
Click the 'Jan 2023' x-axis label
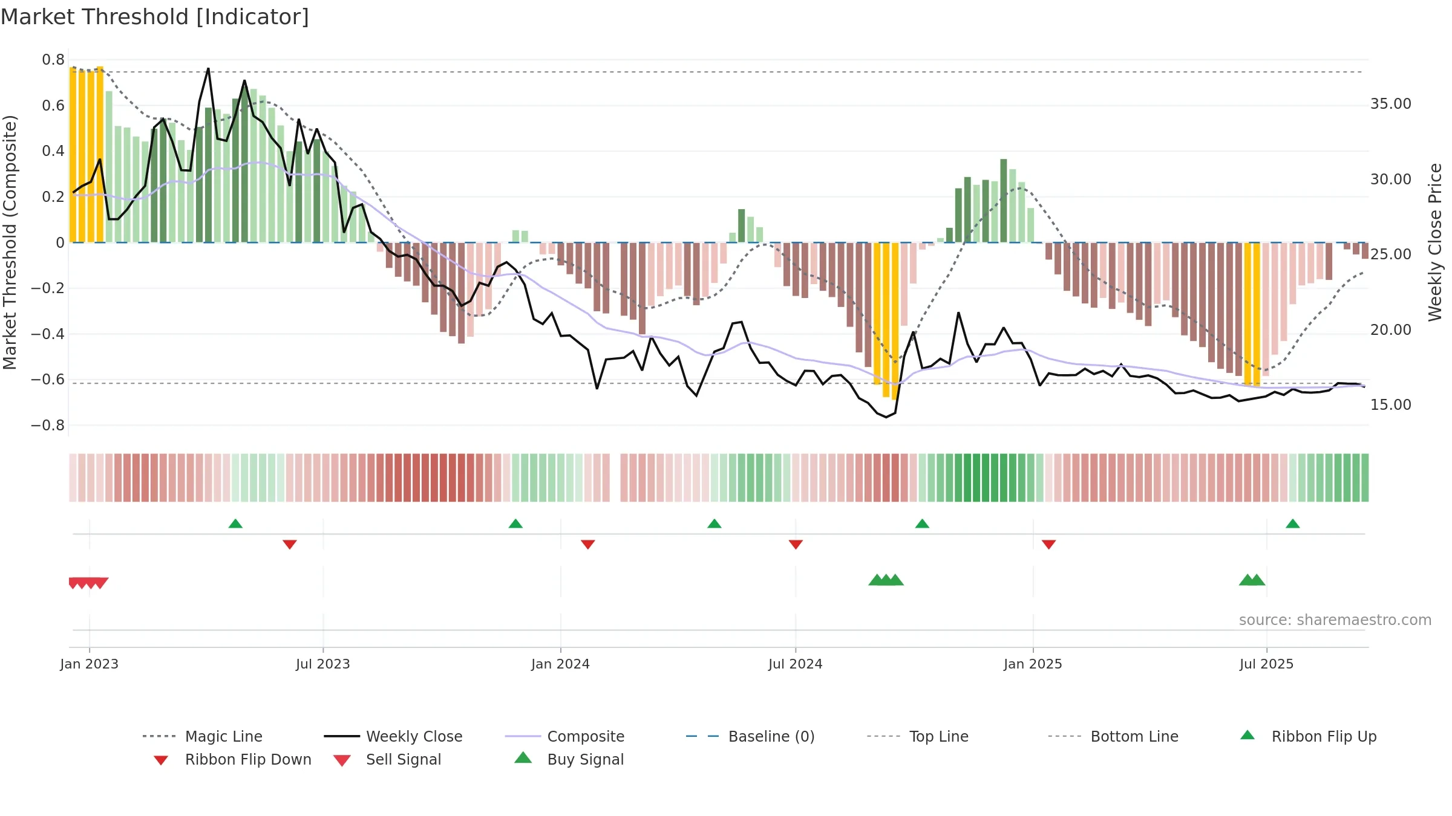pyautogui.click(x=90, y=664)
